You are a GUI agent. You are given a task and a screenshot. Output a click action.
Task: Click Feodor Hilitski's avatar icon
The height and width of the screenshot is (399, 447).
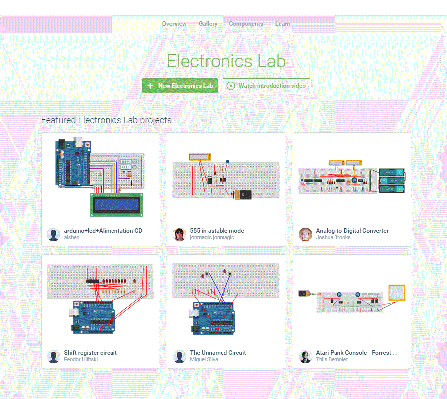point(54,356)
